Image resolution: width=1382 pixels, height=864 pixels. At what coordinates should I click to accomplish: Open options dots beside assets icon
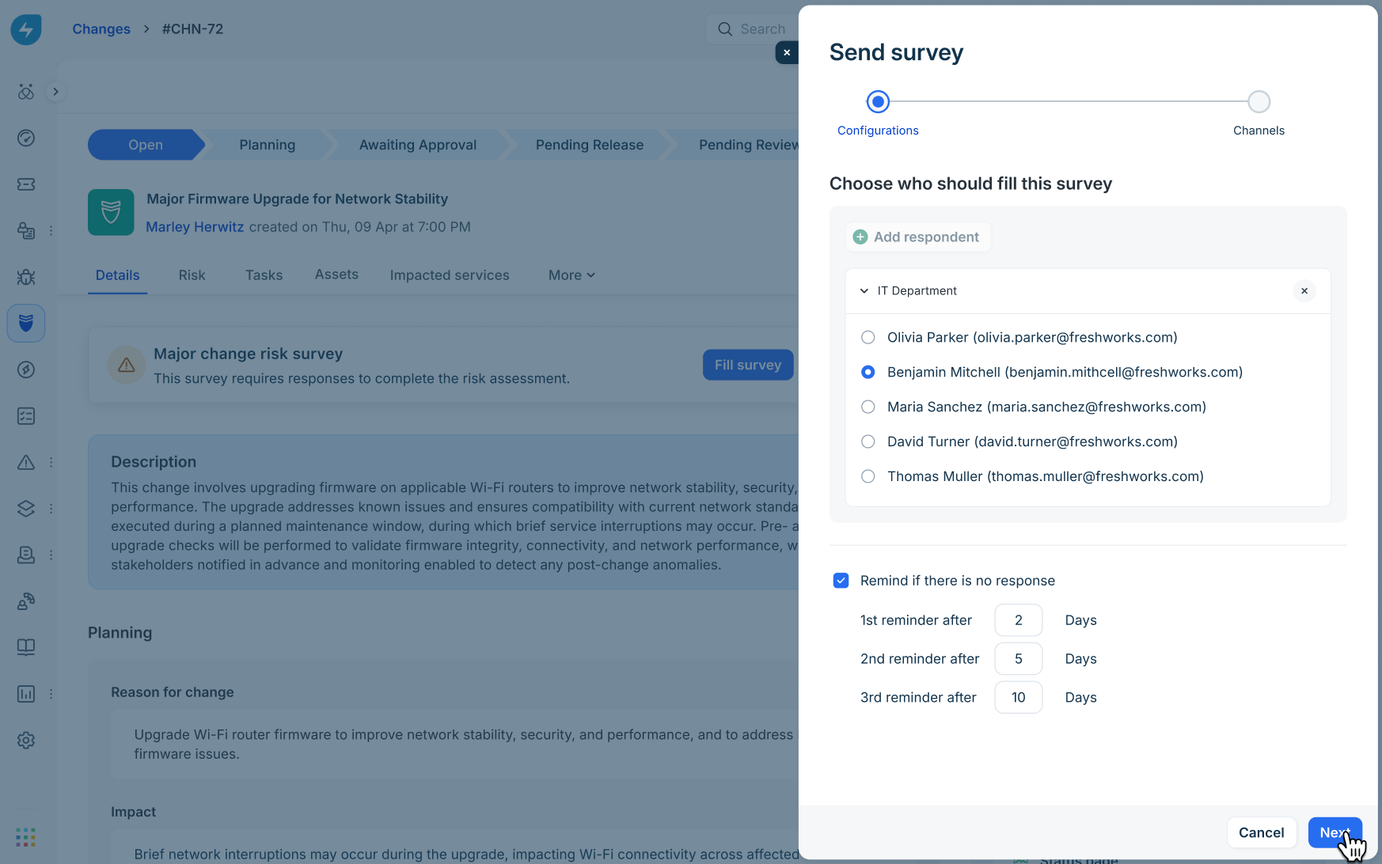click(51, 509)
